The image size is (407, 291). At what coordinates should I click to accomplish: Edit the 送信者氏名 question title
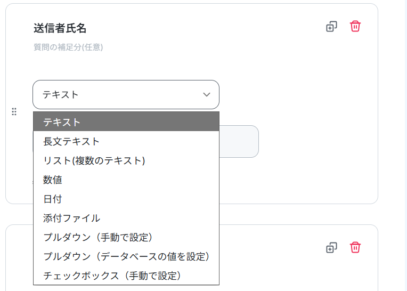(x=60, y=28)
